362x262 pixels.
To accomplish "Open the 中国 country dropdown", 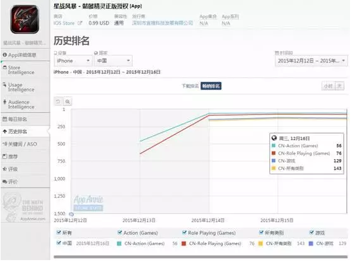I will click(113, 61).
